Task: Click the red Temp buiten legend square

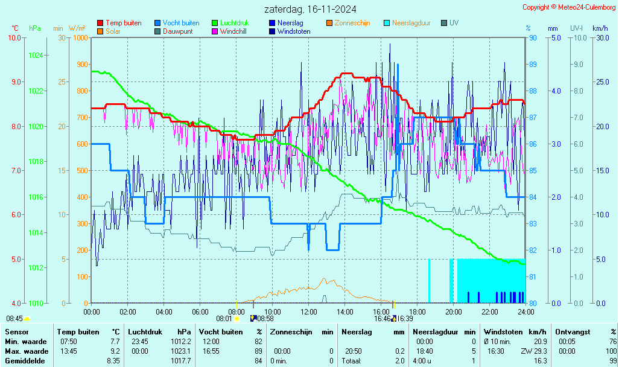Action: pos(100,23)
